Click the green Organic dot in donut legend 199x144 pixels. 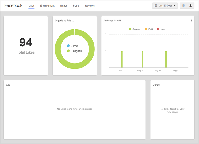click(x=68, y=51)
